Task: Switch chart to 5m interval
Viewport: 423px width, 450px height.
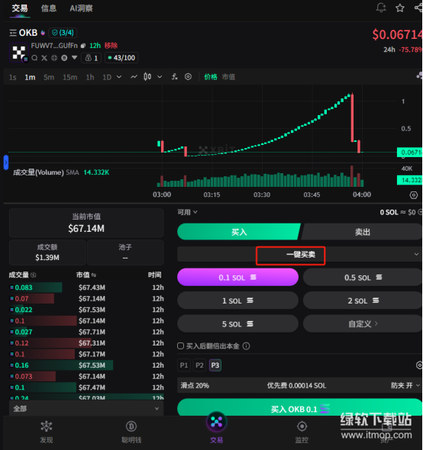Action: [x=49, y=77]
